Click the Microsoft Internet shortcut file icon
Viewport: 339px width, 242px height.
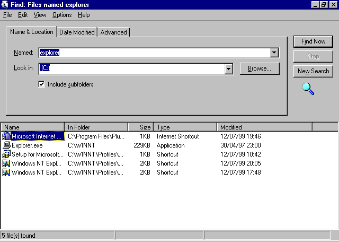click(x=6, y=136)
